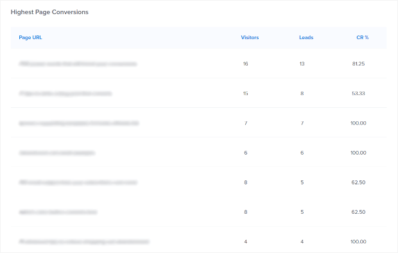Sort table by Page URL column header

[x=30, y=38]
